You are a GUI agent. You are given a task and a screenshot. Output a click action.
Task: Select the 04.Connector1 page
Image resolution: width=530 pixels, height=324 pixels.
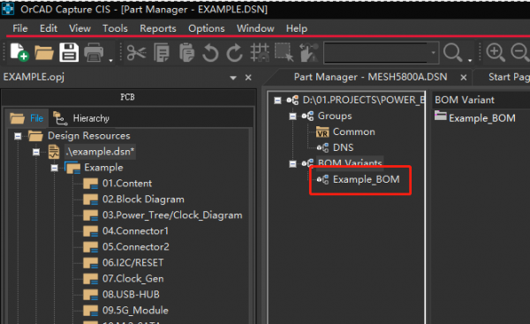pos(135,231)
